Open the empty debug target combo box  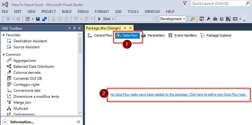coord(135,19)
